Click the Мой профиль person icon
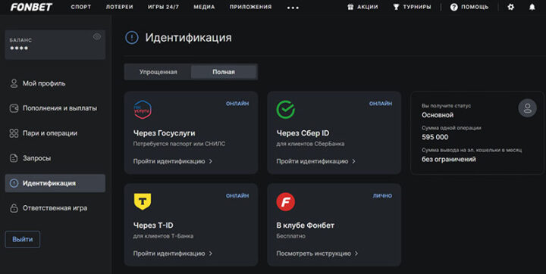Screen dimensions: 546x274 coord(14,83)
